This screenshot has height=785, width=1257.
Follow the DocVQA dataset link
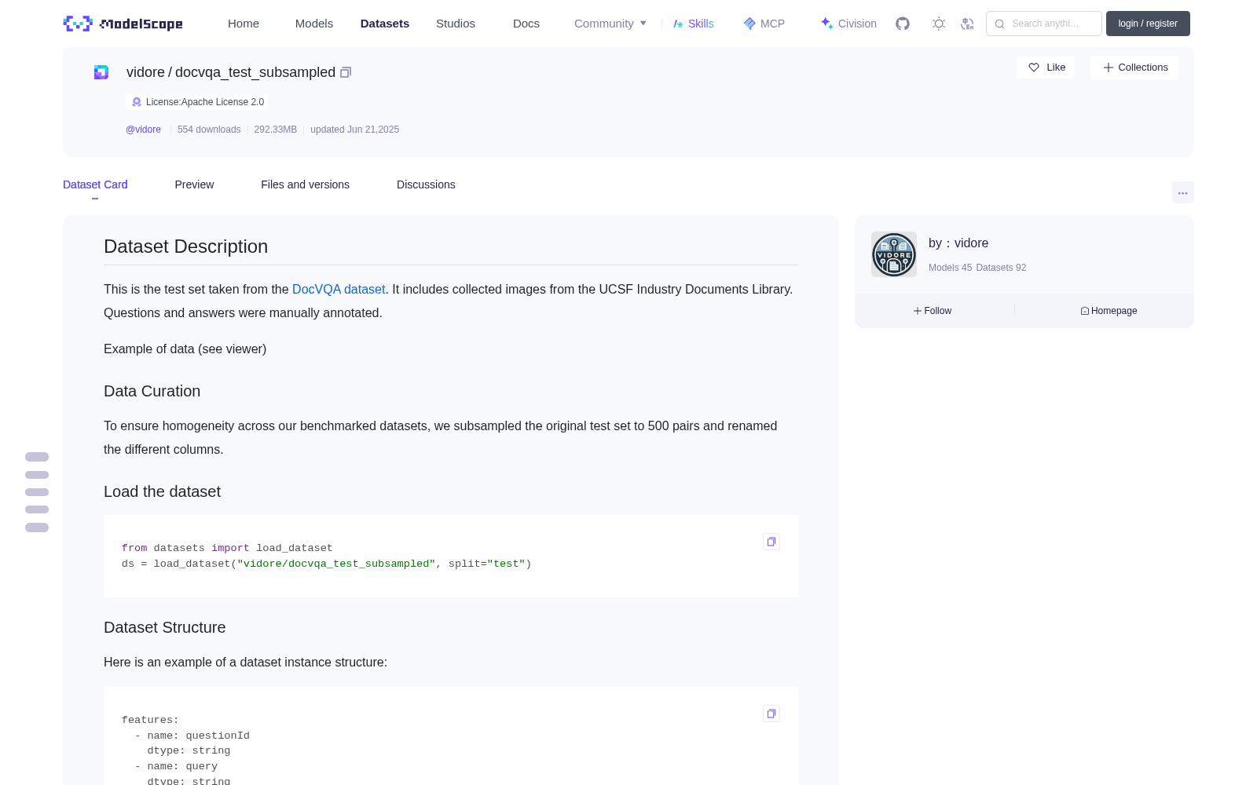pos(339,289)
